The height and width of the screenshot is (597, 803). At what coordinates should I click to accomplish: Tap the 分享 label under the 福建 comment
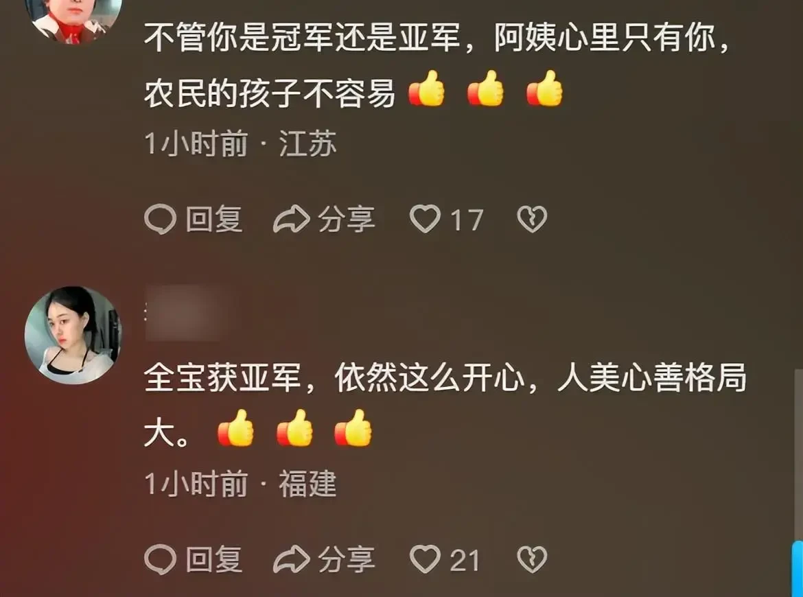point(347,559)
